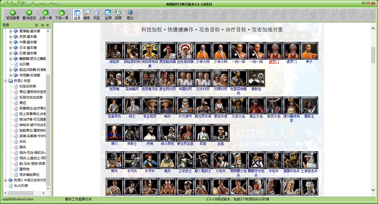The width and height of the screenshot is (378, 204).
Task: Go down one chapter with 下移一章
Action: 62,15
